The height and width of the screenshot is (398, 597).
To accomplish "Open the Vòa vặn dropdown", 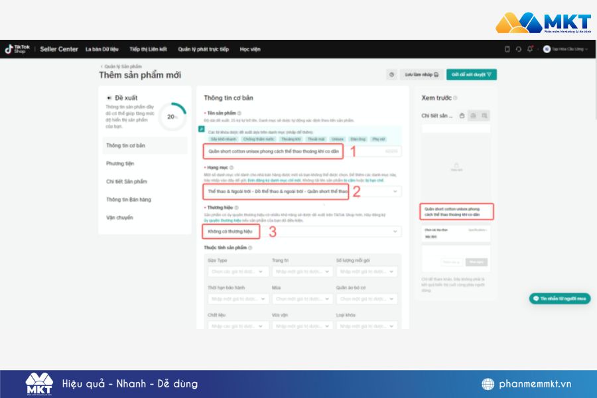I will [x=302, y=326].
